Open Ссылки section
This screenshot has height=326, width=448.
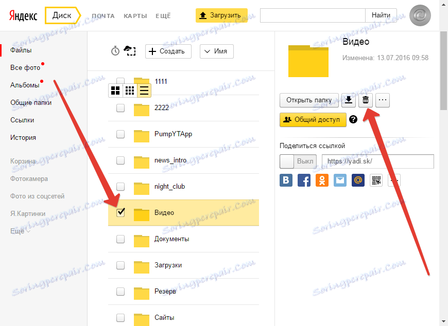point(22,120)
